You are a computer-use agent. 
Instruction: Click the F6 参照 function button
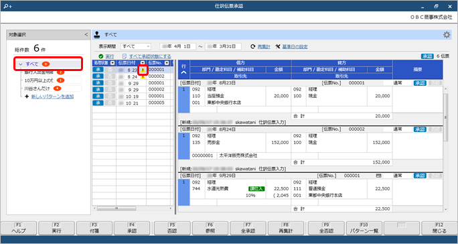pos(210,228)
